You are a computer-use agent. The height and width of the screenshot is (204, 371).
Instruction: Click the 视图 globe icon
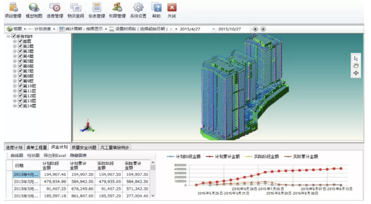coord(10,29)
